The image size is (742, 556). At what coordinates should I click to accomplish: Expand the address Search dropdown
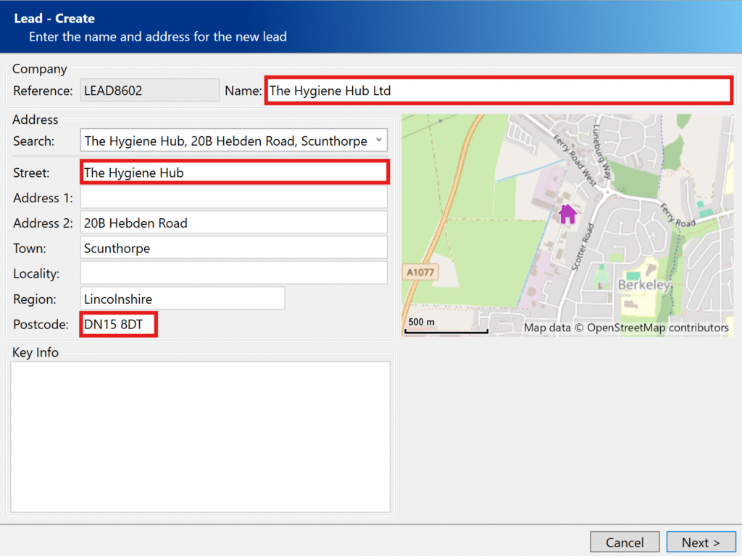coord(378,141)
